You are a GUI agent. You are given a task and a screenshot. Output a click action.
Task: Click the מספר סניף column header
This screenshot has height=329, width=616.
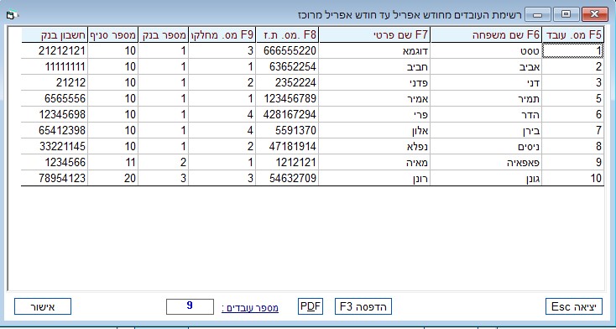113,35
